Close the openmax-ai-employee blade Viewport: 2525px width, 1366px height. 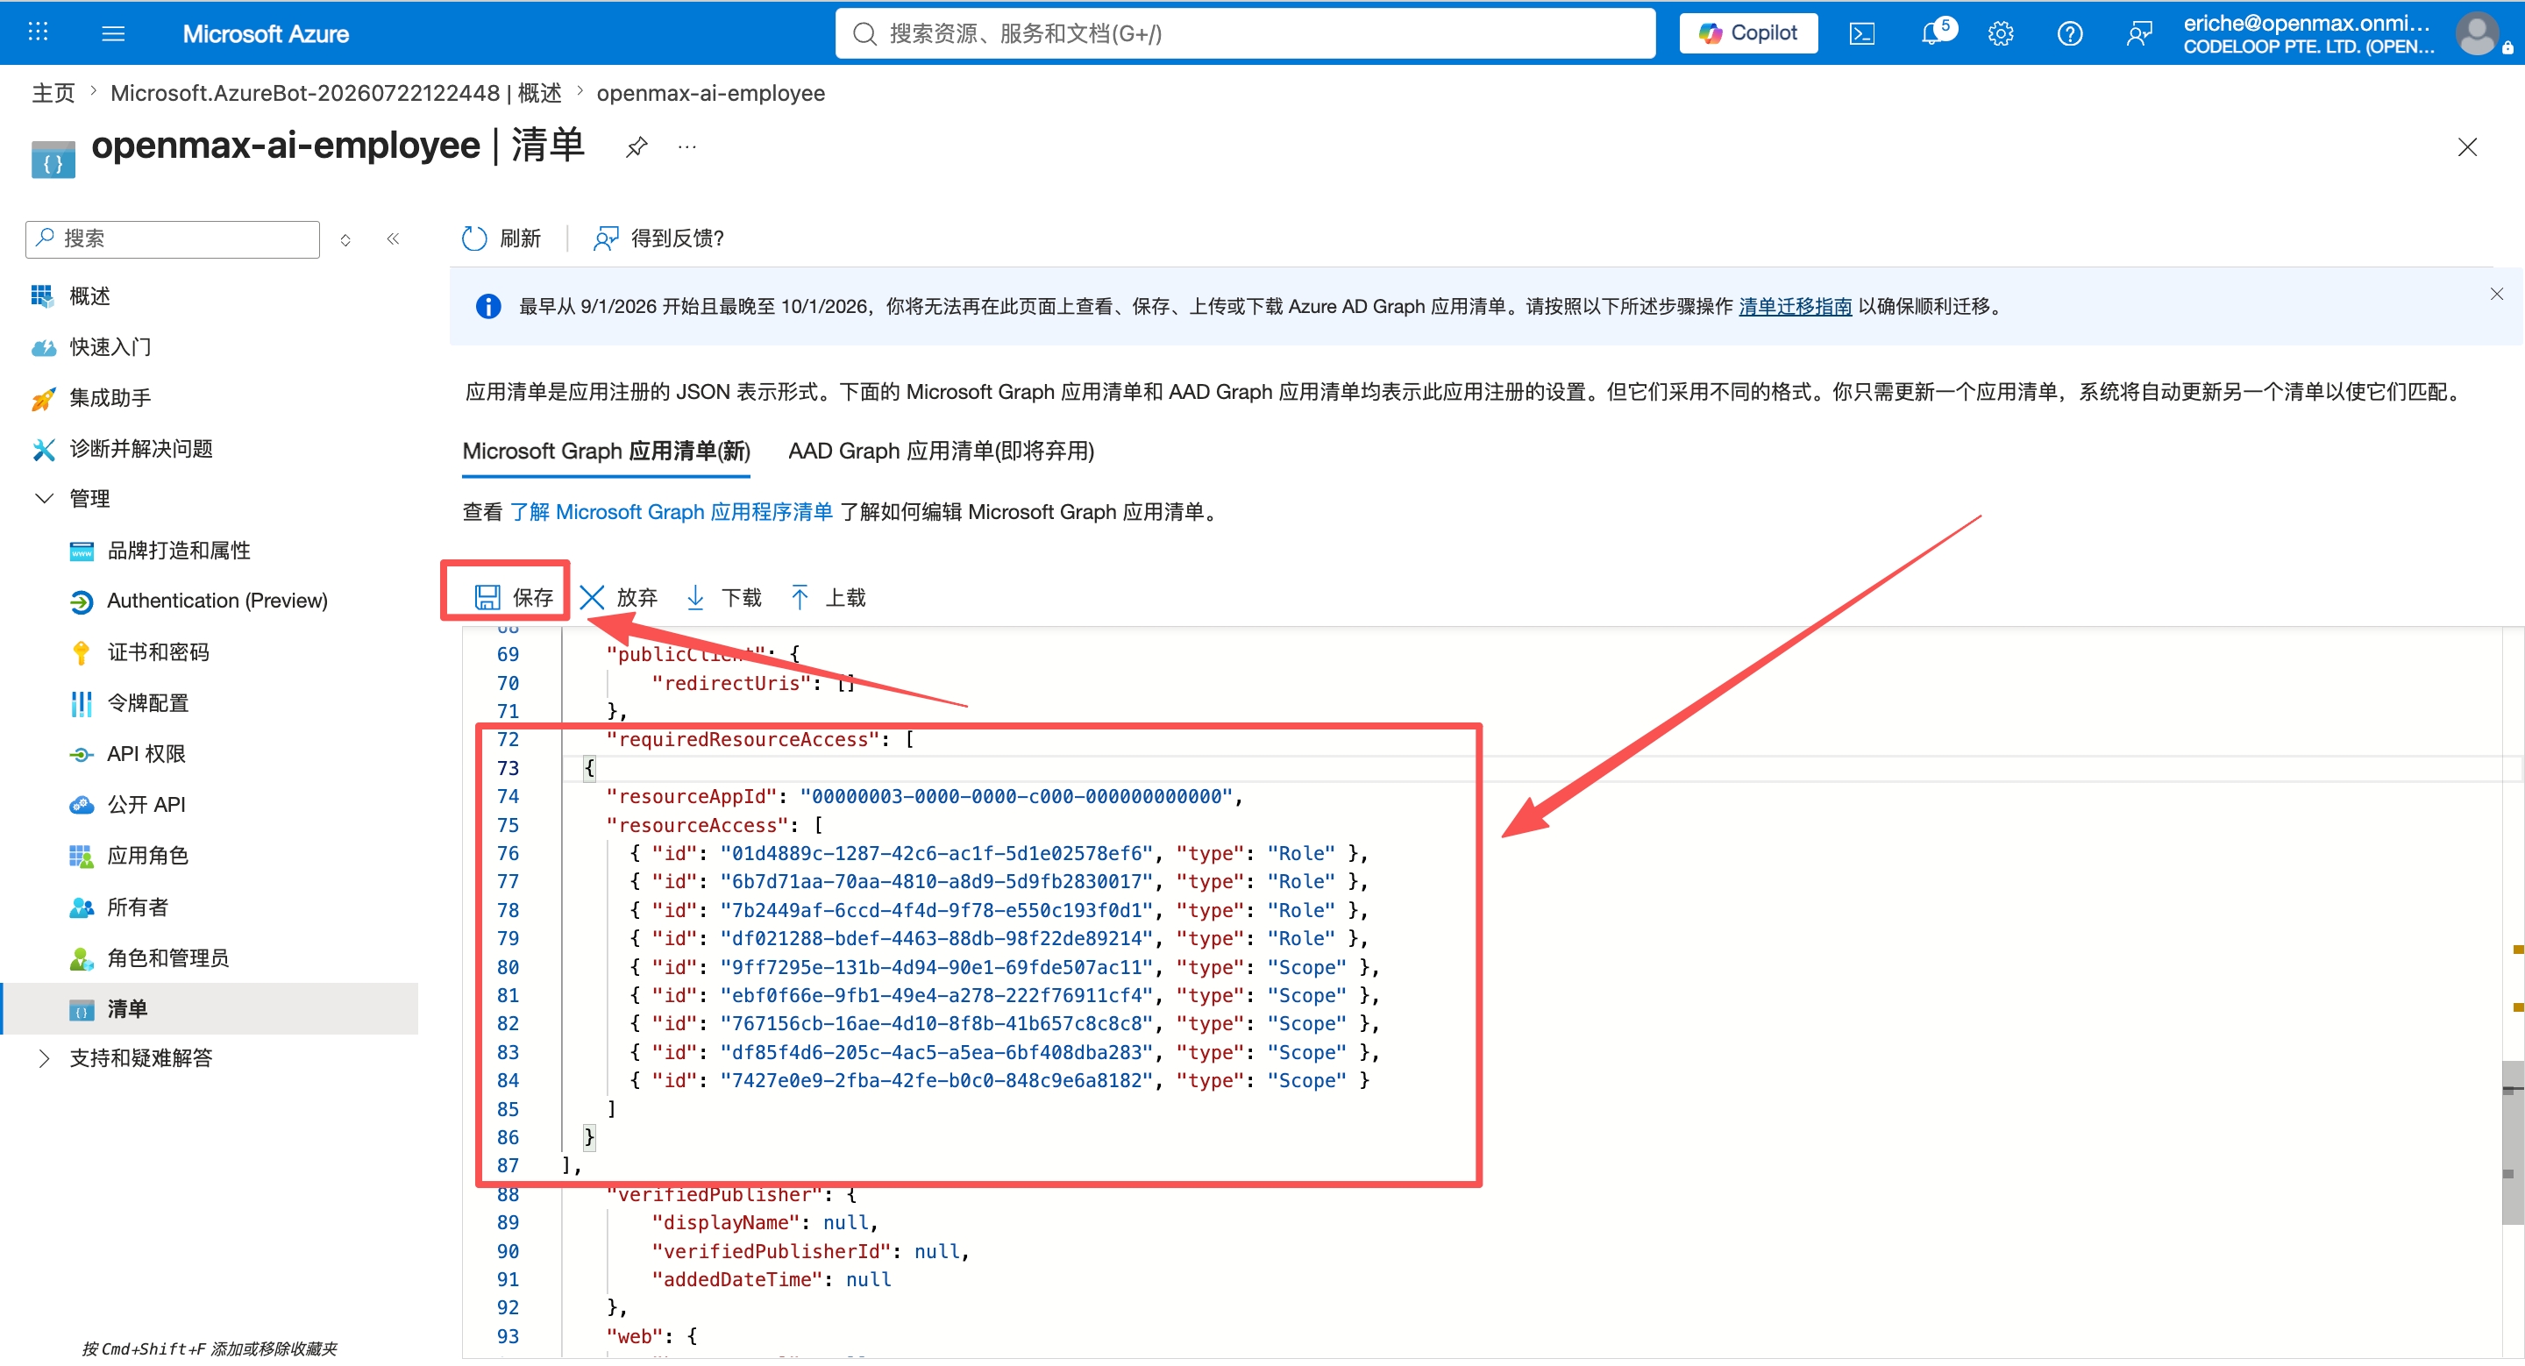[2467, 147]
